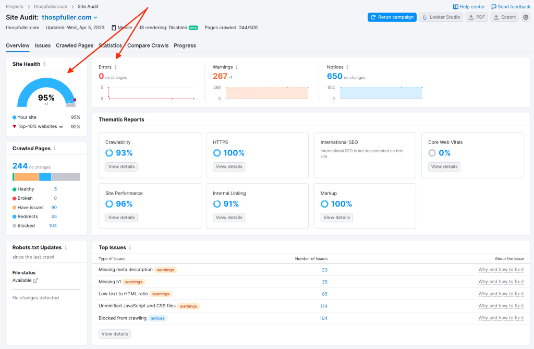
Task: Click the Blocked pages count in Crawled Pages
Action: click(x=53, y=225)
